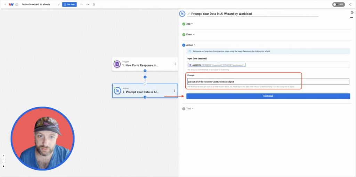The width and height of the screenshot is (356, 177).
Task: Click the green checkmark next to App
Action: coord(184,24)
